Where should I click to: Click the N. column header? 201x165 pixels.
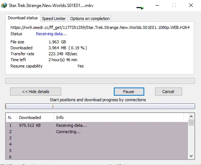click(11, 118)
